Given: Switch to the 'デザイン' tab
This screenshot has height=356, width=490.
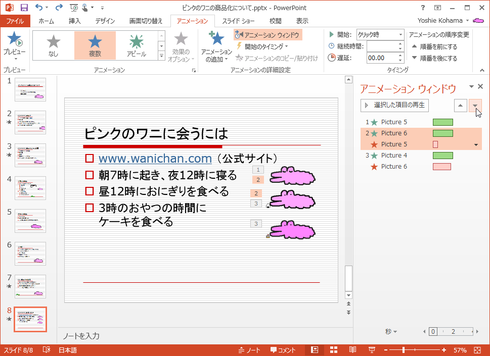Looking at the screenshot, I should (x=105, y=21).
